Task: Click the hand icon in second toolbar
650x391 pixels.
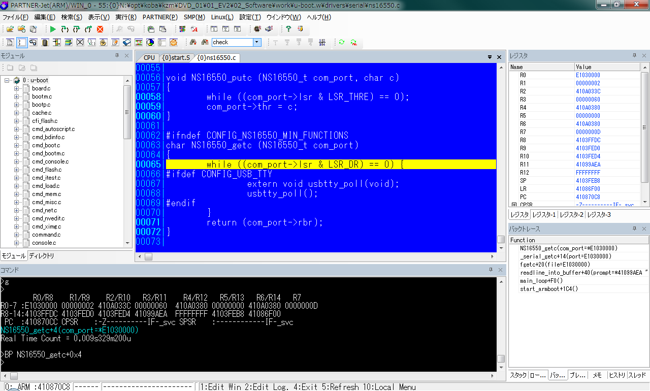Action: coord(103,43)
